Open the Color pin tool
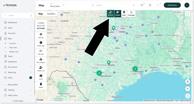Screen dimensions: 194x104 point(124,14)
